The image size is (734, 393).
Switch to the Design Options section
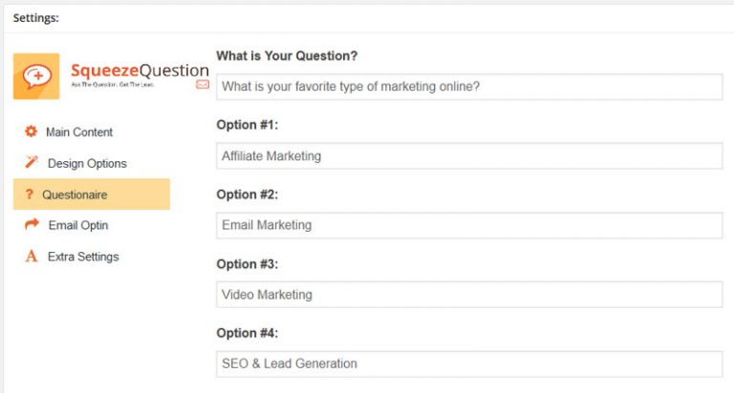(x=87, y=163)
